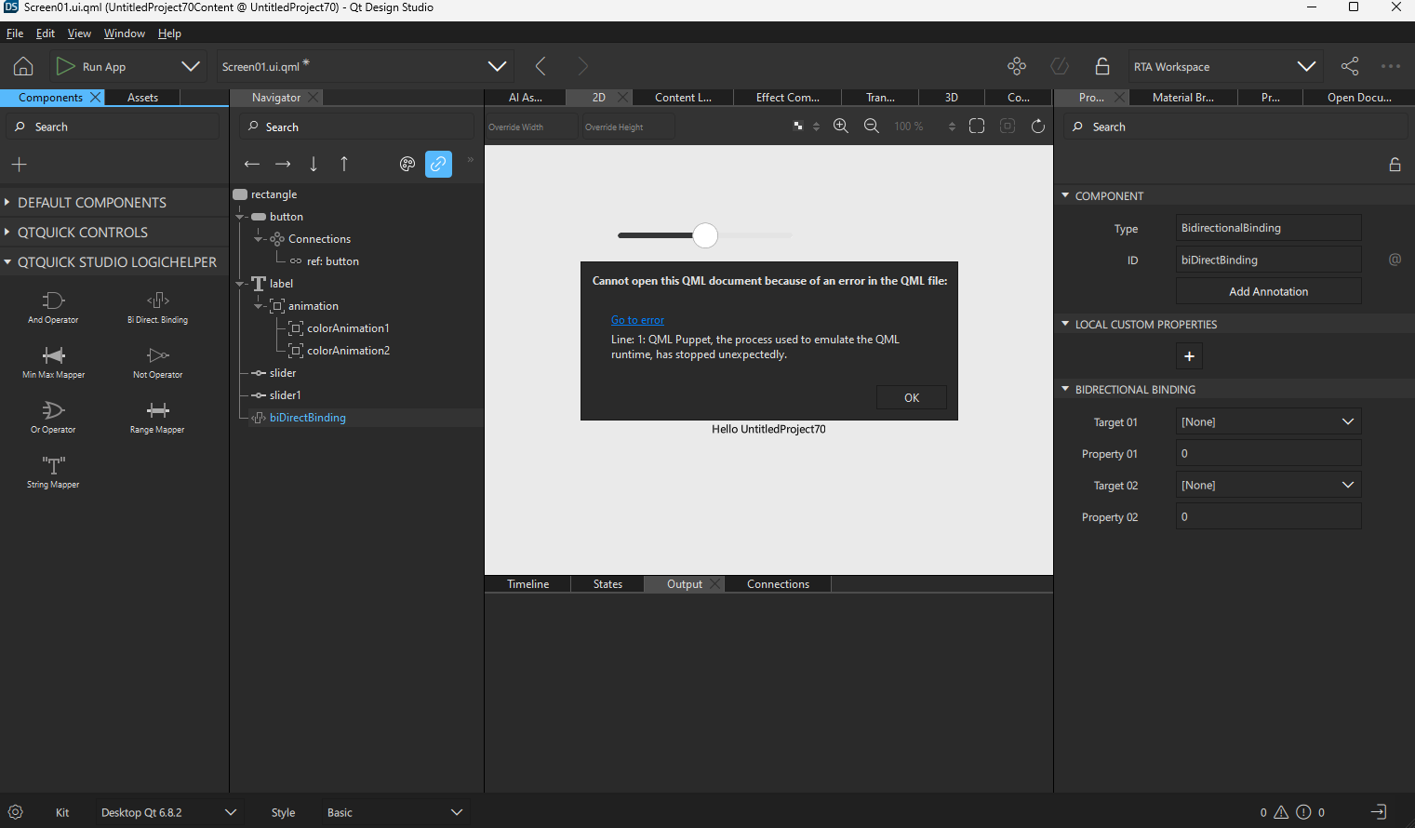Image resolution: width=1415 pixels, height=828 pixels.
Task: Click the String Mapper component icon
Action: point(53,465)
